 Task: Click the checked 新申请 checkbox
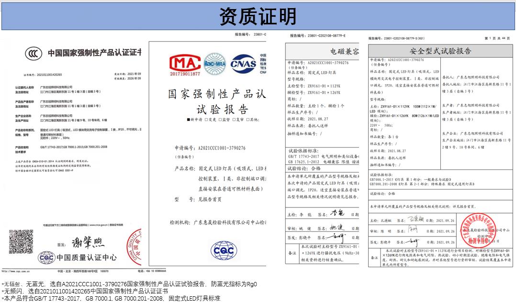click(189, 119)
